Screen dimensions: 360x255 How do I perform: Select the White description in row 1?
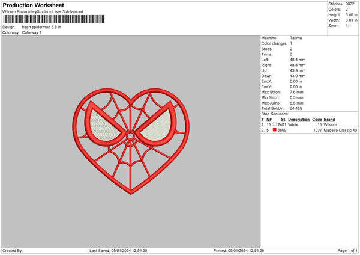293,124
